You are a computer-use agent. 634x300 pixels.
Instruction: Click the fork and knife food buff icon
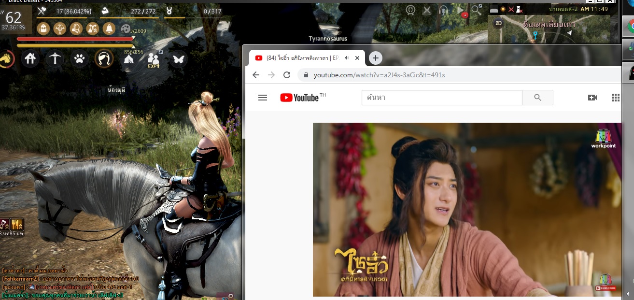tap(17, 224)
